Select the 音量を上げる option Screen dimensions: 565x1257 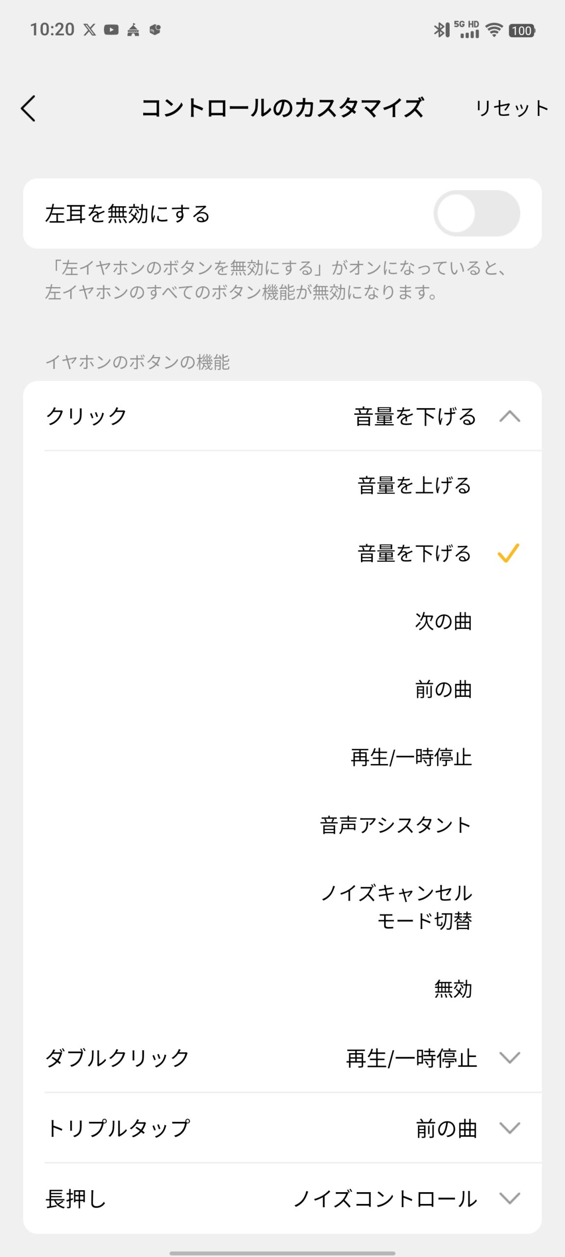point(414,486)
